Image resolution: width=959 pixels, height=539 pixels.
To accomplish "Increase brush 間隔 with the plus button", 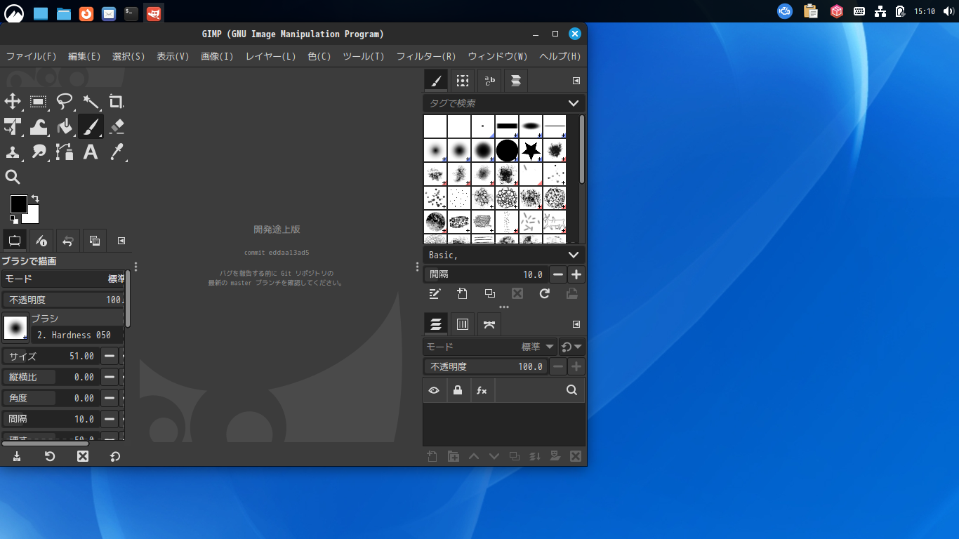I will coord(576,274).
